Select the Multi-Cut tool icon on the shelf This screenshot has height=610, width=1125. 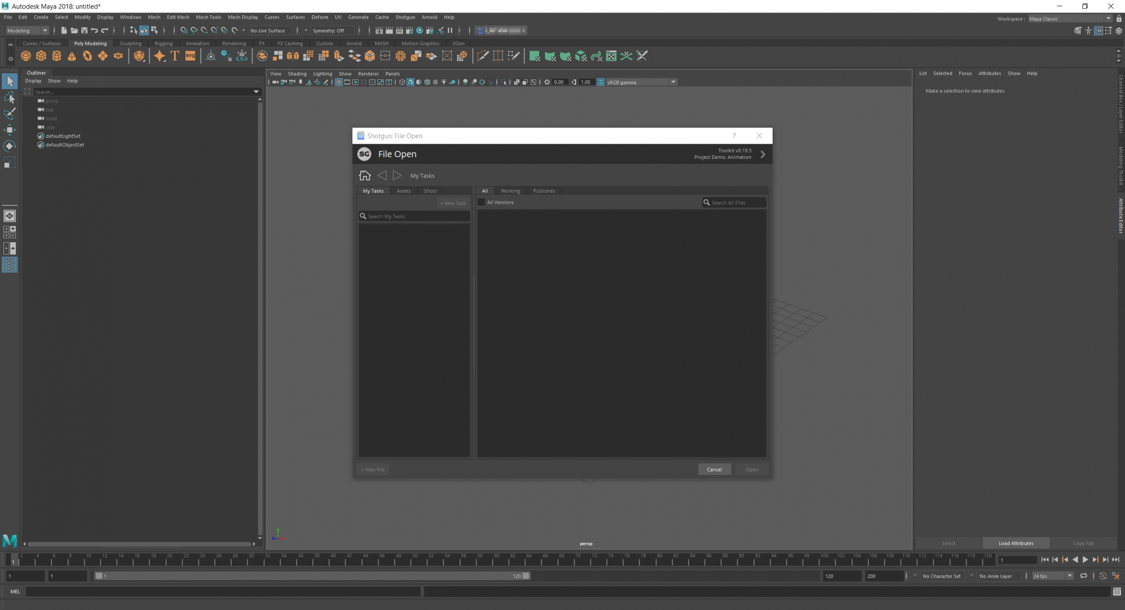pos(482,56)
